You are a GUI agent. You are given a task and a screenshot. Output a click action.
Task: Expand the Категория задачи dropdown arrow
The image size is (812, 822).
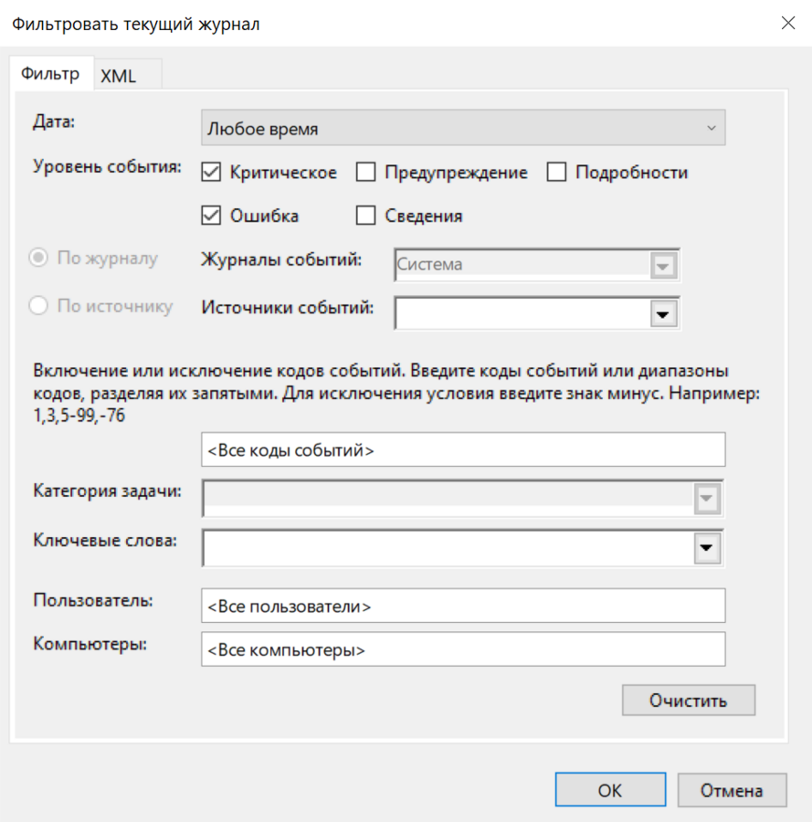click(x=705, y=499)
